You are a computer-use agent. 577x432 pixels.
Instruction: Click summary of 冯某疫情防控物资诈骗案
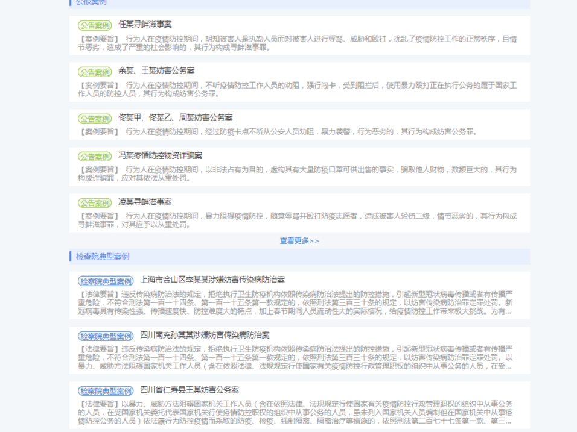pos(298,174)
